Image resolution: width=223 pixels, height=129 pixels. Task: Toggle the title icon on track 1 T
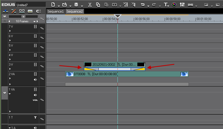35,117
